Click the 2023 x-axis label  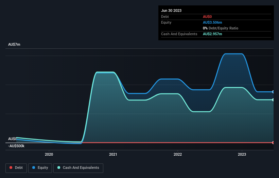coord(242,154)
